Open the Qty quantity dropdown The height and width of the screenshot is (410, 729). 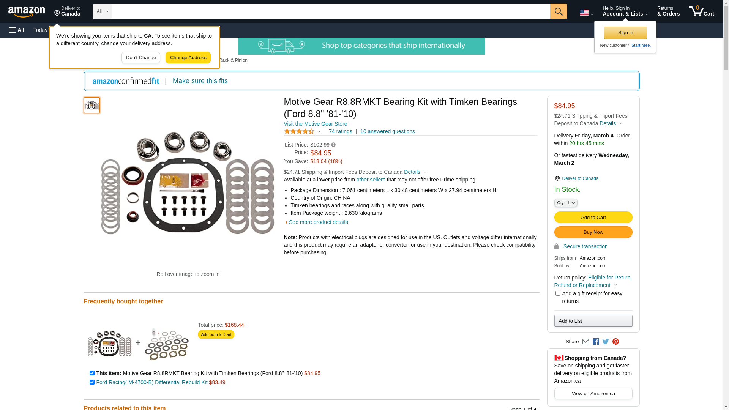point(566,203)
